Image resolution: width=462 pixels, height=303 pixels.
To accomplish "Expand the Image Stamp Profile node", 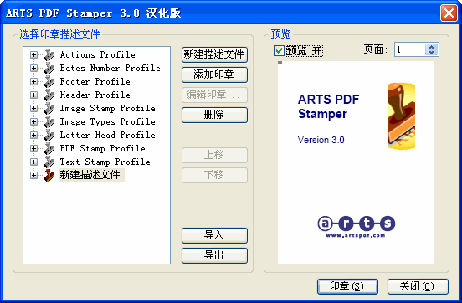I will point(33,109).
